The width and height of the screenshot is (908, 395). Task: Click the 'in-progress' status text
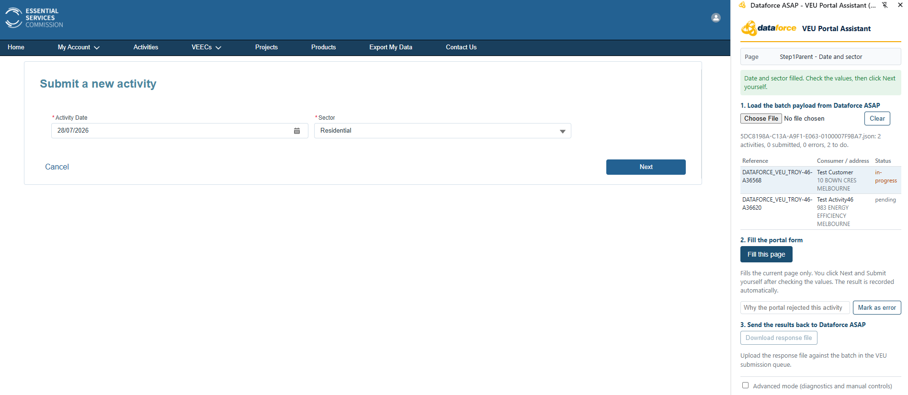click(x=885, y=176)
